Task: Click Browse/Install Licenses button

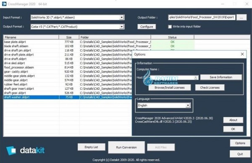Action: pos(170,87)
